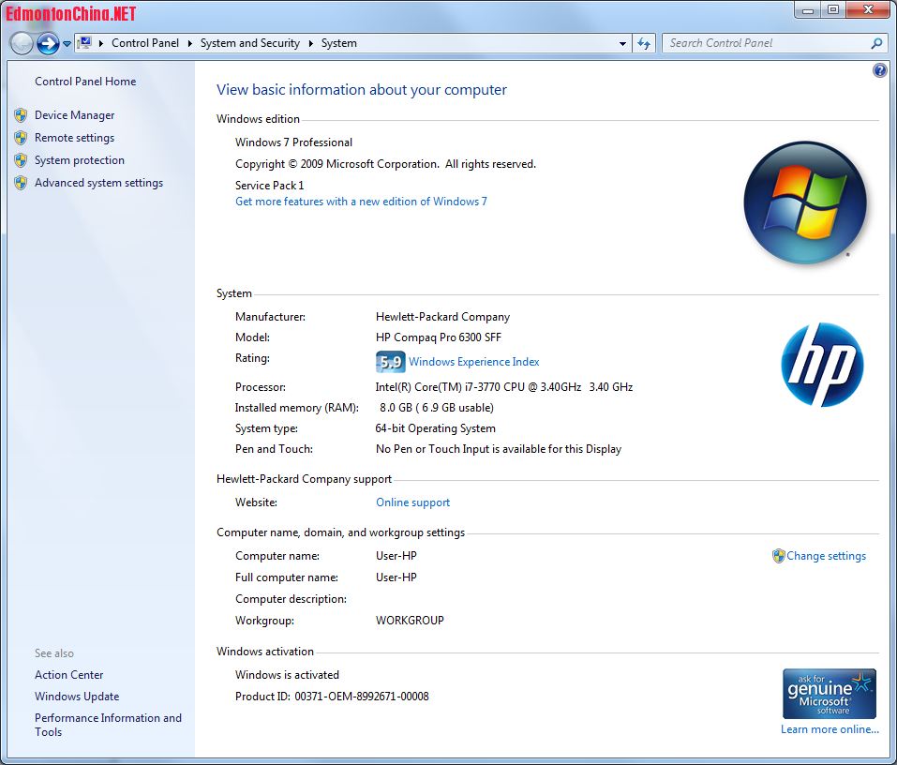
Task: Click the 5.9 rating badge icon
Action: tap(390, 362)
